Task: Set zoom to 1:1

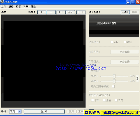Action: pyautogui.click(x=61, y=12)
